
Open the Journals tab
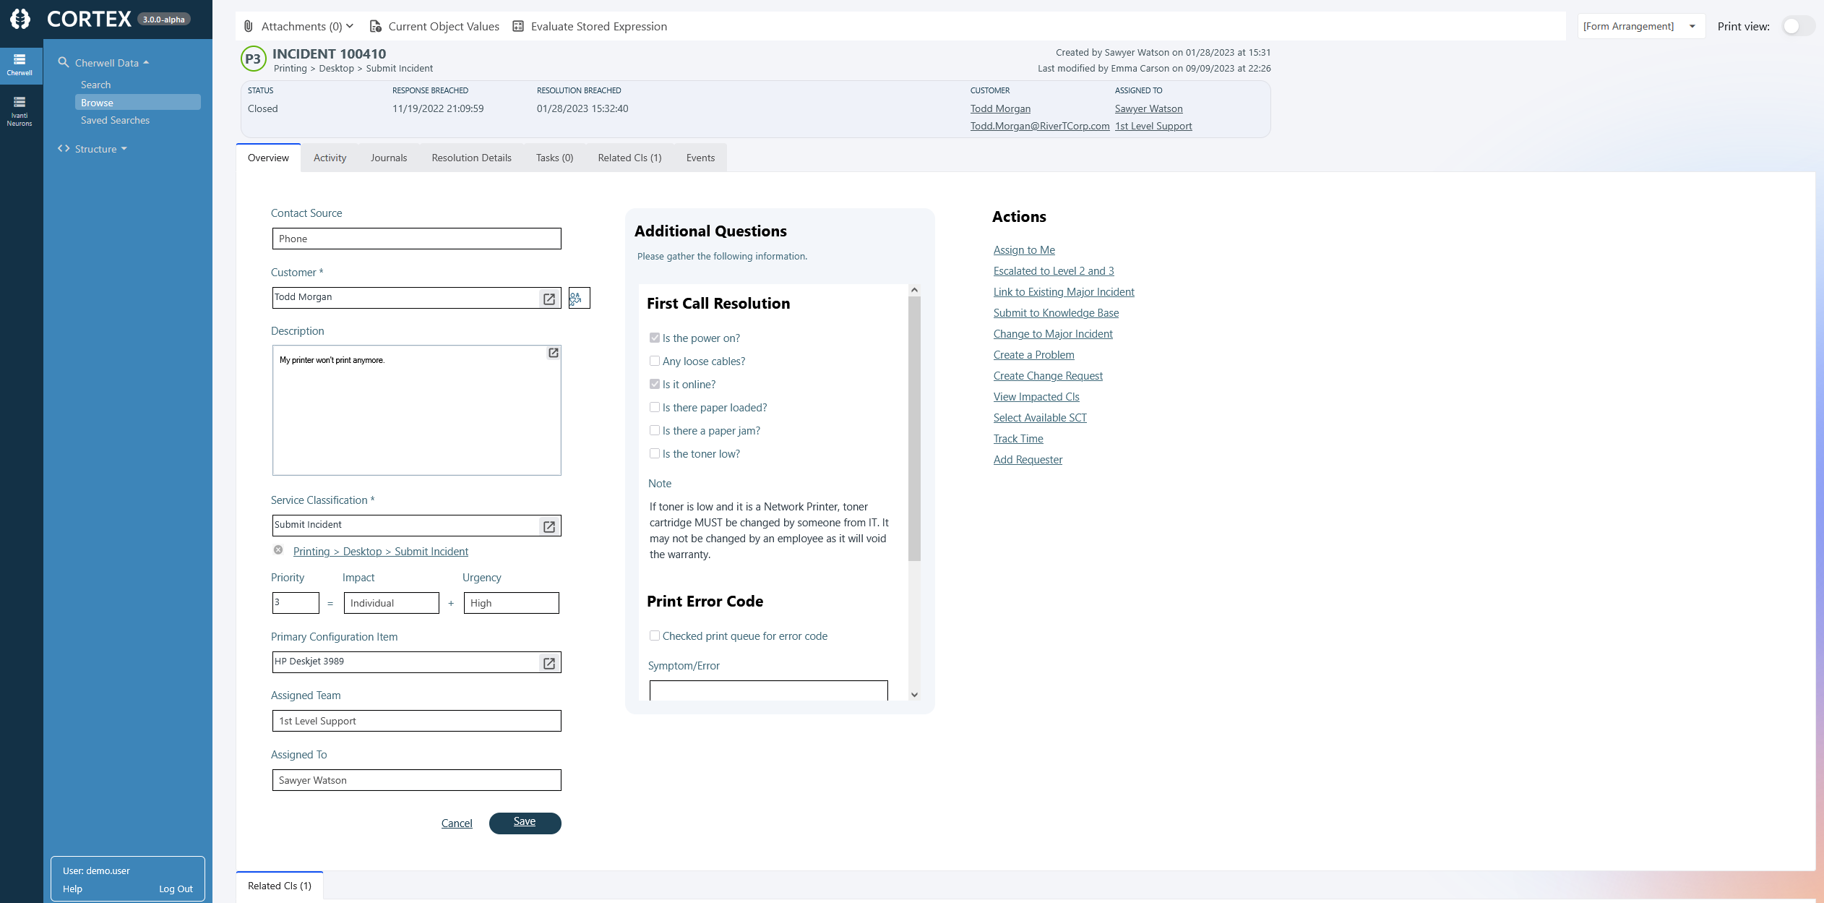click(x=389, y=158)
